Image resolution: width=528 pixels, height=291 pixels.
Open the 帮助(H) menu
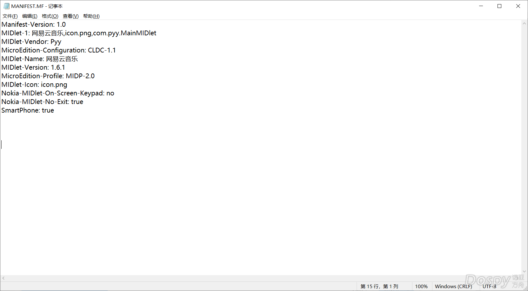(x=91, y=16)
